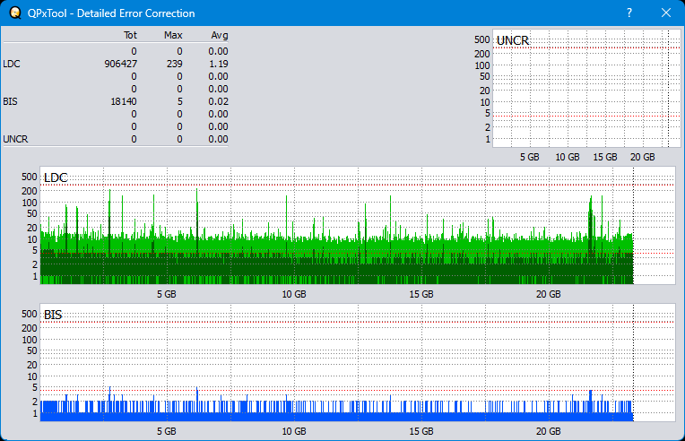685x441 pixels.
Task: Click the QPxTool app icon in title bar
Action: pyautogui.click(x=15, y=13)
